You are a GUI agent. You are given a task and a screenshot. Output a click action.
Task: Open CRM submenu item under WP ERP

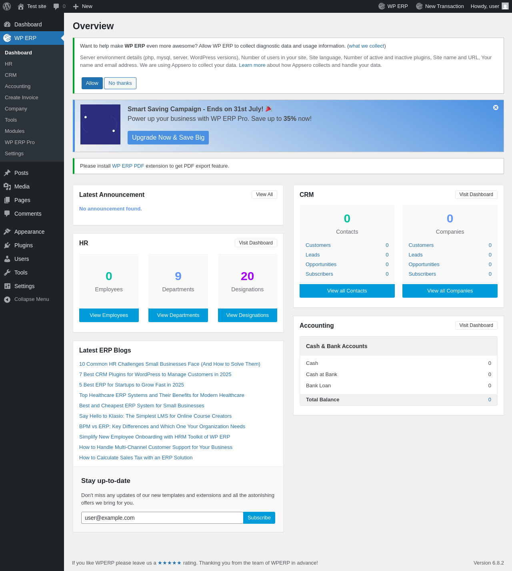11,75
